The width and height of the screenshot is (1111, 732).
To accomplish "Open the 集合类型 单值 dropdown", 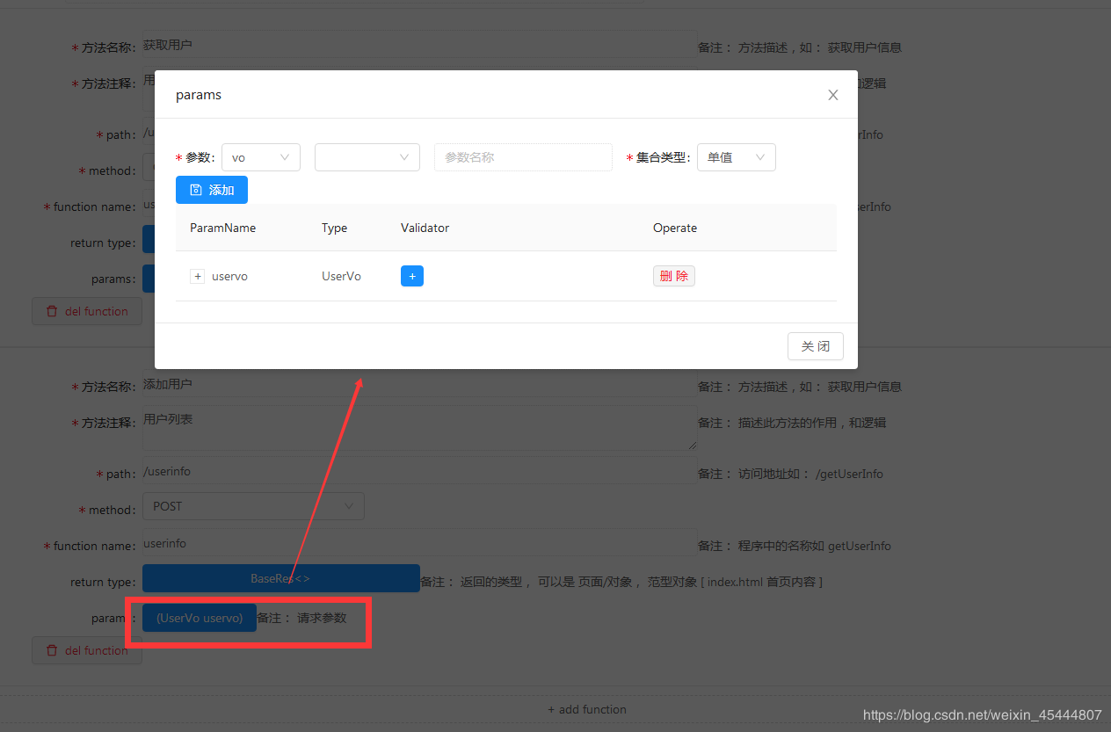I will coord(737,157).
